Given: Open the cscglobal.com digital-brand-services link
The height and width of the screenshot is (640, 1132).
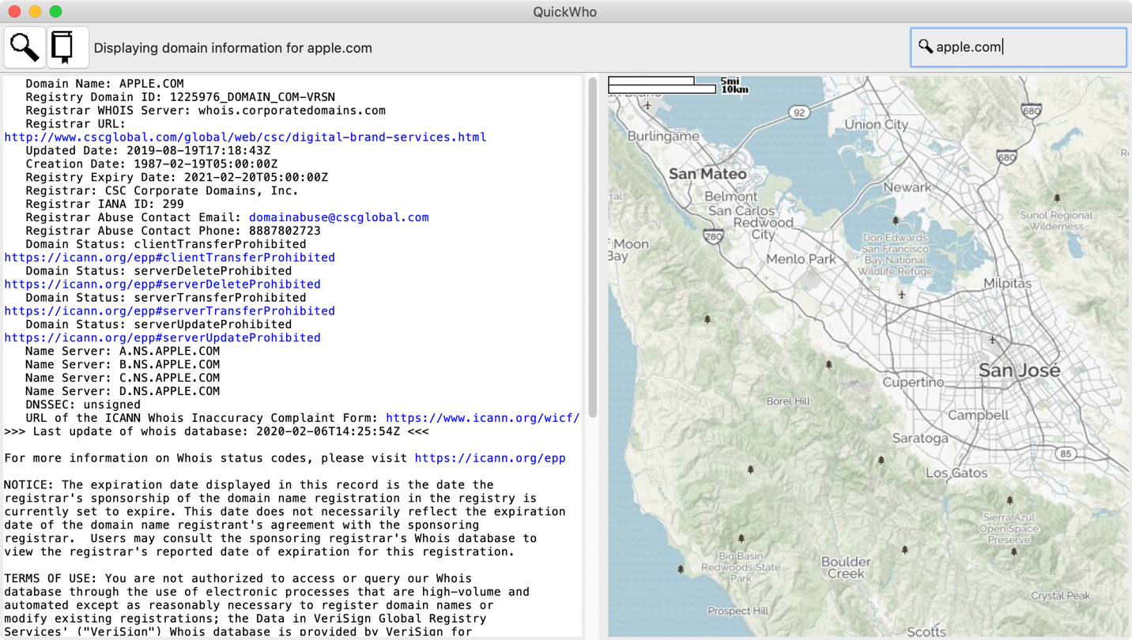Looking at the screenshot, I should [x=245, y=137].
